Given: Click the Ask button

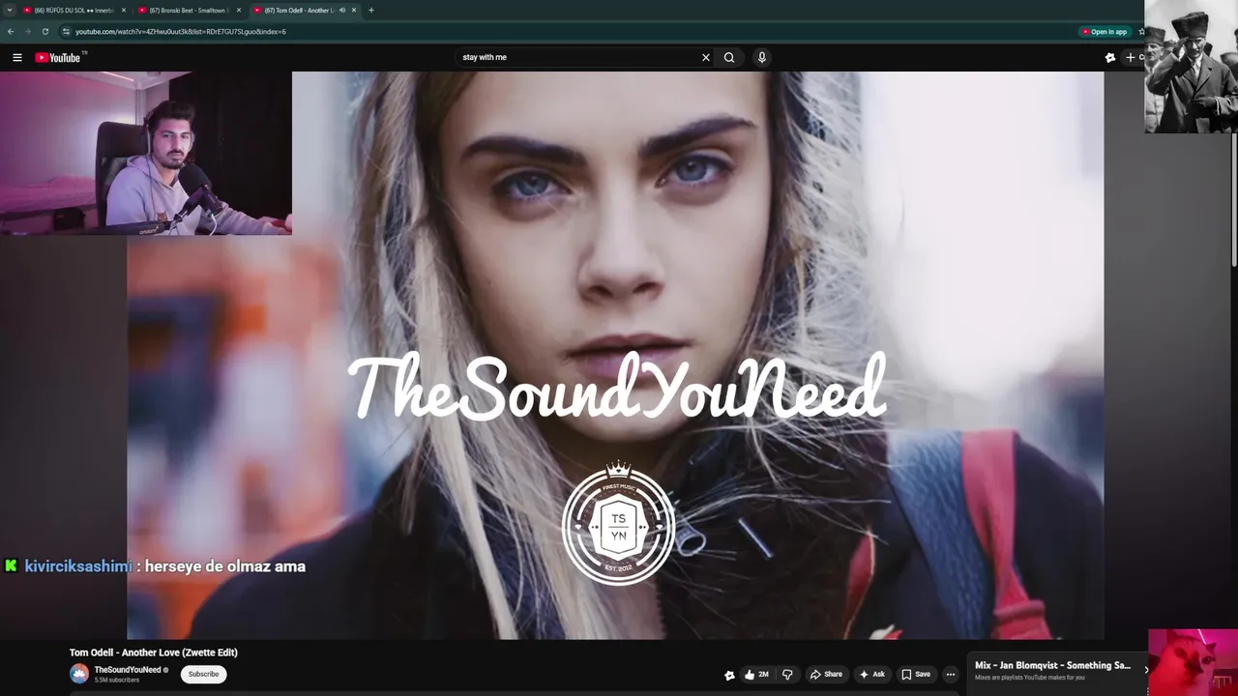Looking at the screenshot, I should 871,674.
